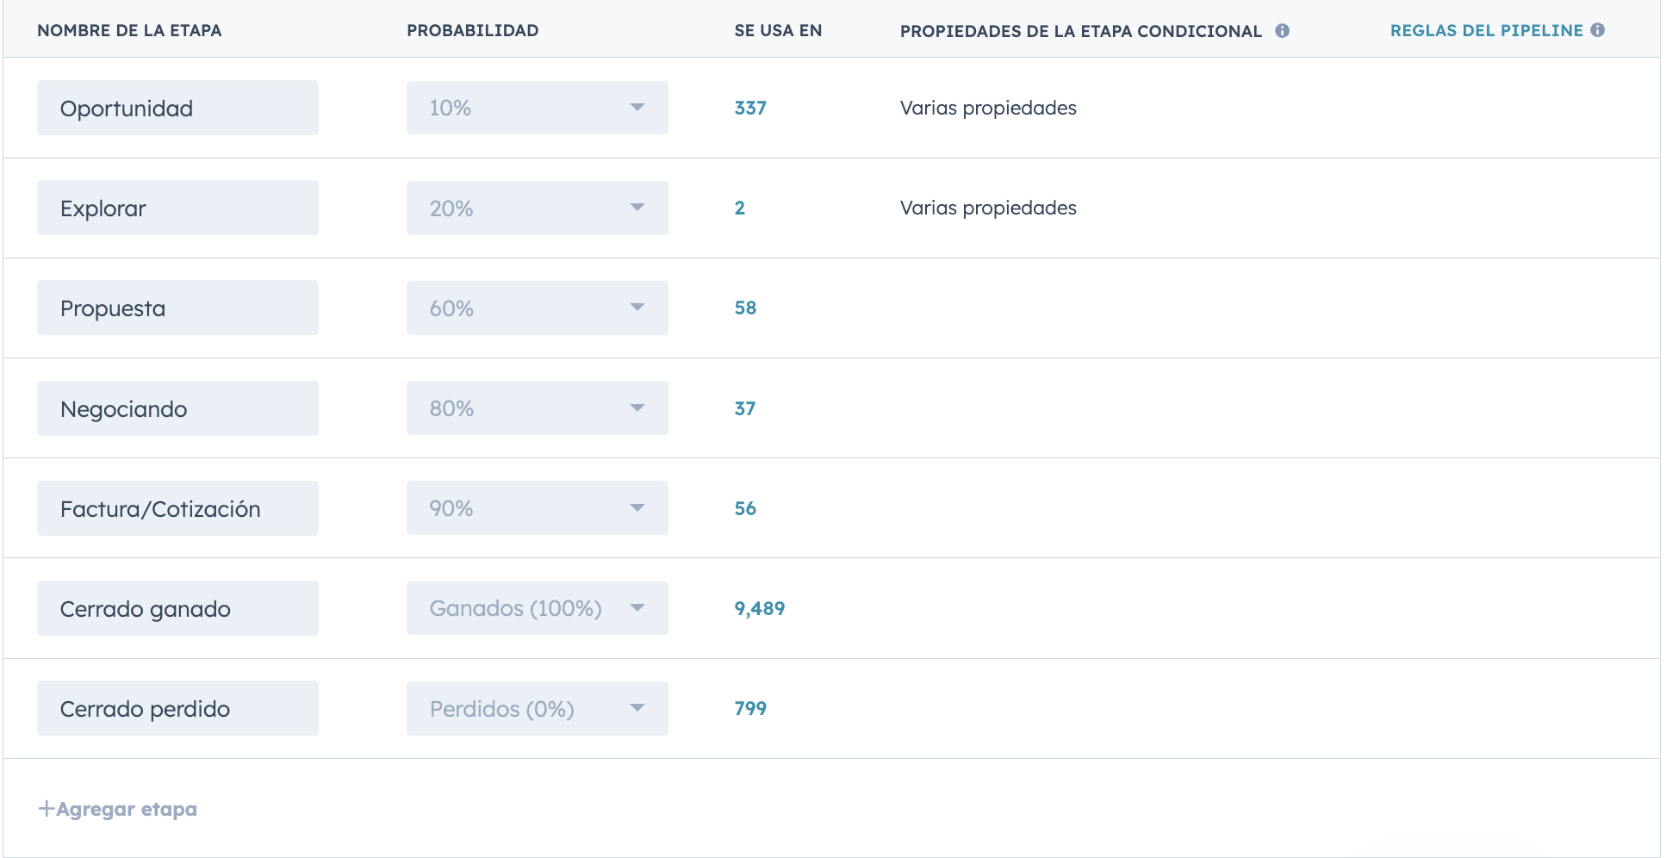The image size is (1666, 858).
Task: Expand the 80% dropdown for Negociando
Action: click(x=537, y=408)
